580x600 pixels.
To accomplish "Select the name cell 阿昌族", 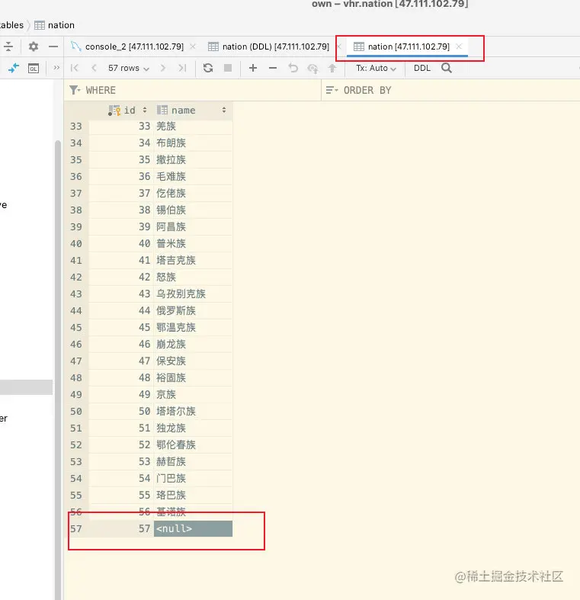I will (193, 227).
